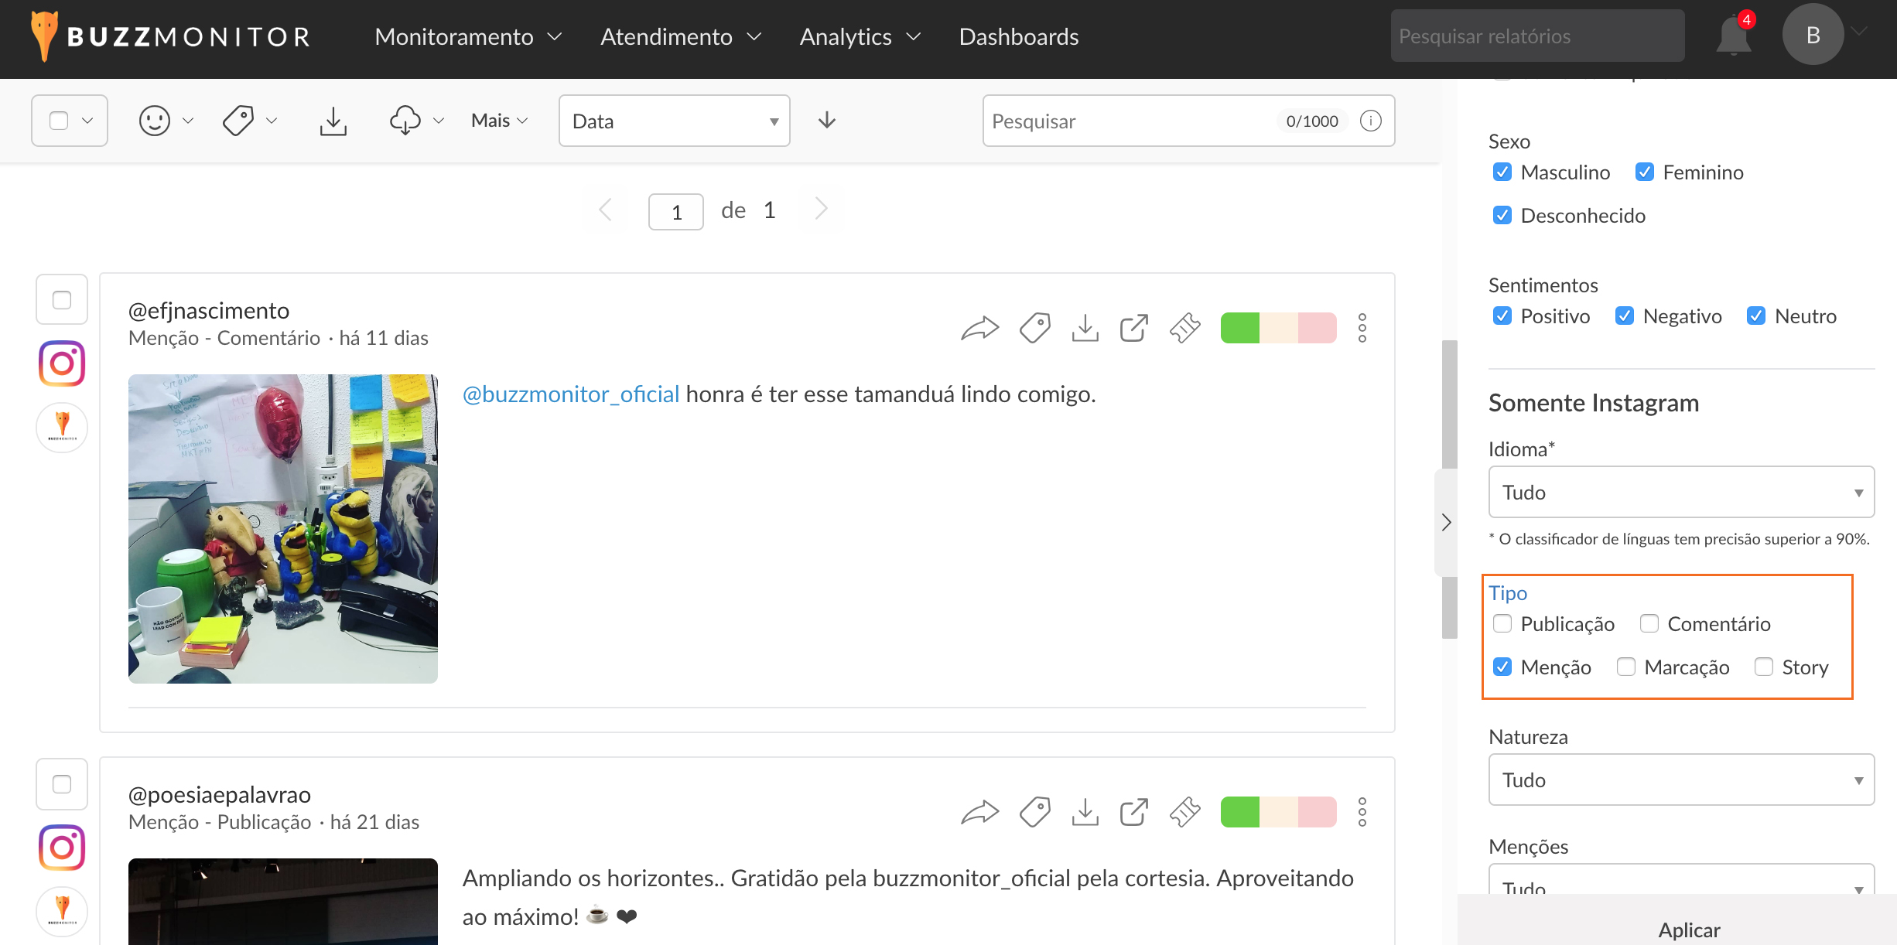Click the cloud download icon in toolbar
1897x945 pixels.
[x=405, y=121]
